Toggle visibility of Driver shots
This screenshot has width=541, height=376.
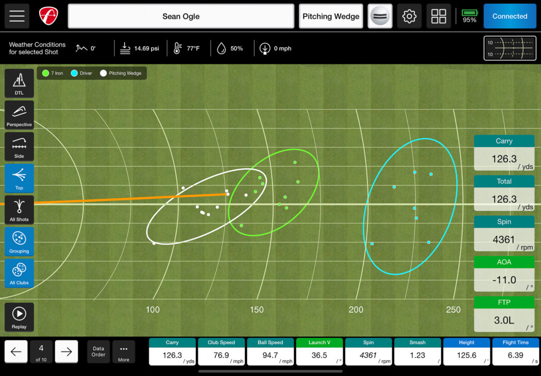tap(81, 73)
